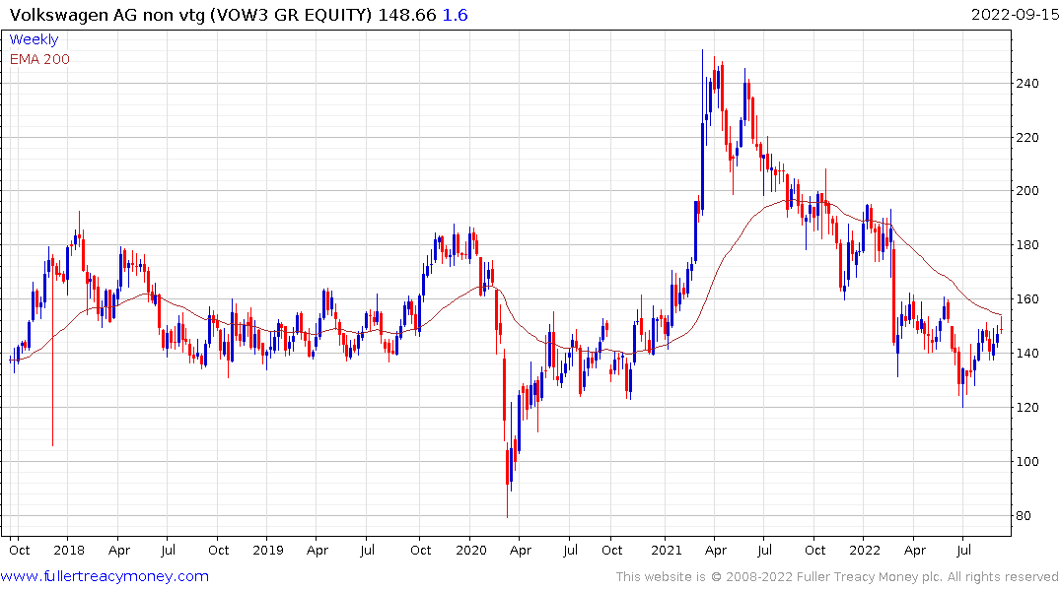
Task: Click the last price 148.66
Action: (407, 15)
